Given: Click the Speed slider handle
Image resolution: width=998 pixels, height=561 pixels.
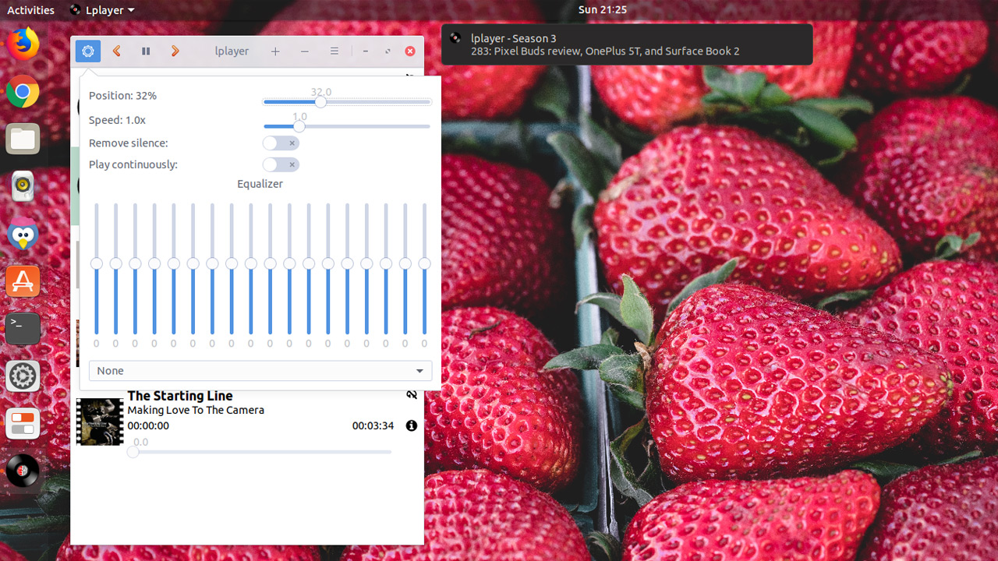Looking at the screenshot, I should [x=299, y=126].
